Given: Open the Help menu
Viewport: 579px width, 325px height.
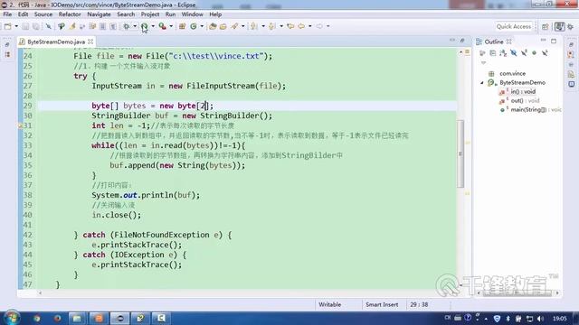Looking at the screenshot, I should click(215, 14).
